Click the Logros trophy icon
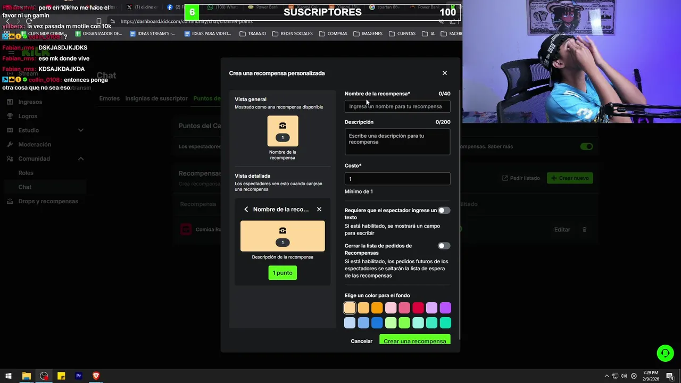This screenshot has width=681, height=383. (x=10, y=116)
